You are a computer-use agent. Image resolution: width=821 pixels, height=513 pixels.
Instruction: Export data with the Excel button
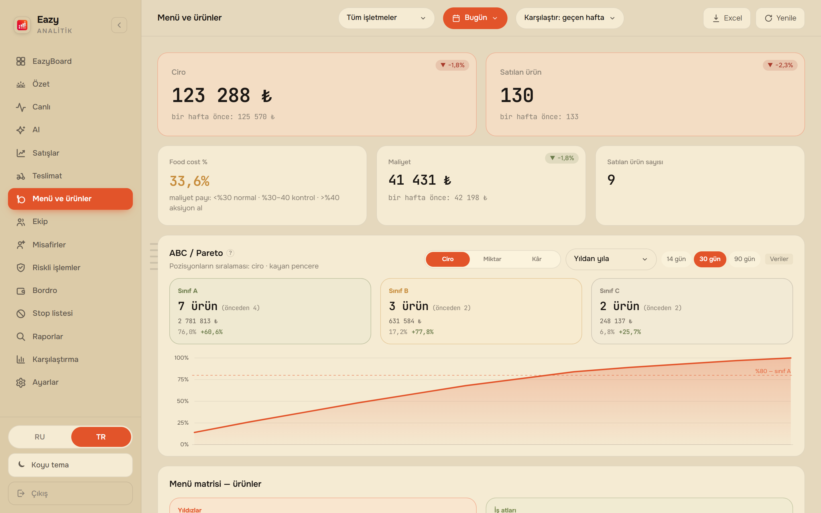coord(727,18)
